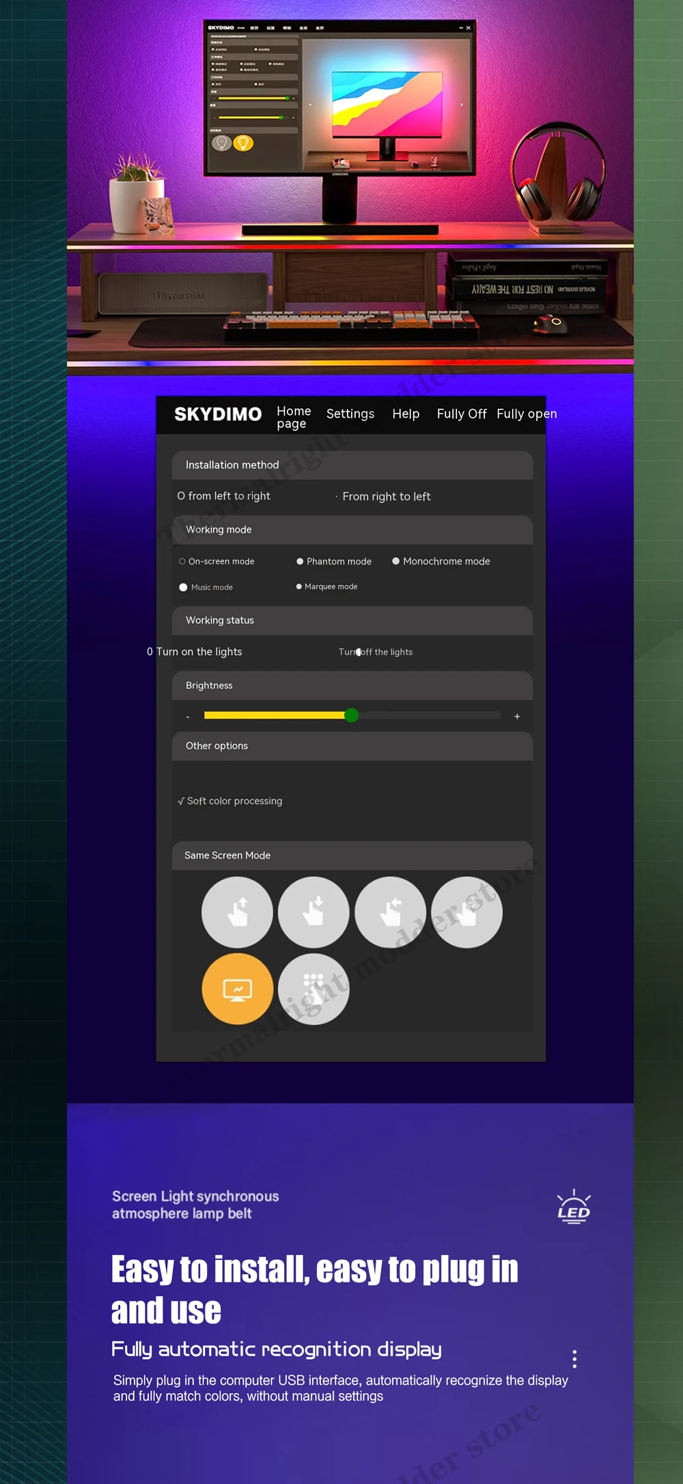Screen dimensions: 683x1484
Task: Enable Music mode option
Action: click(183, 588)
